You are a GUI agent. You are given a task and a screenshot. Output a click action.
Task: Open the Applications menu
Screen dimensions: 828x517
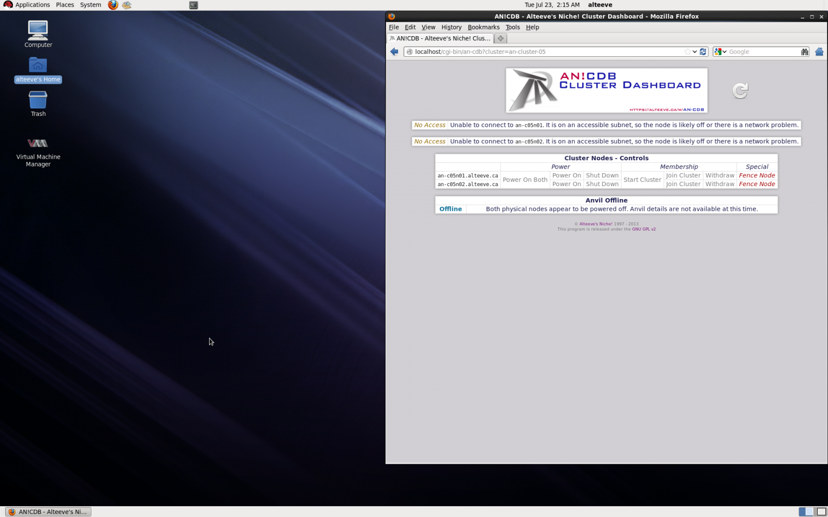pos(27,5)
